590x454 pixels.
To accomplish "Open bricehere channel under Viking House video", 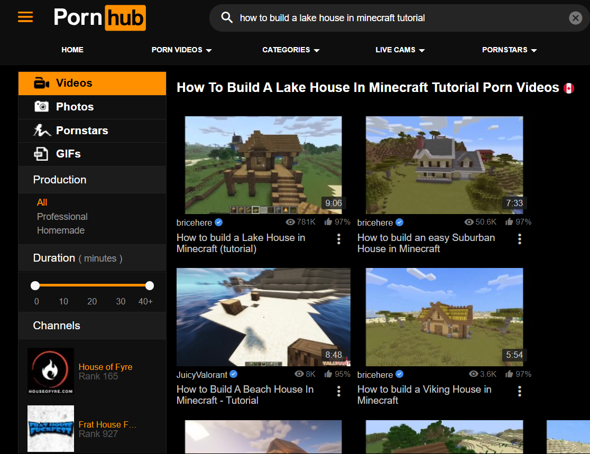I will tap(375, 375).
